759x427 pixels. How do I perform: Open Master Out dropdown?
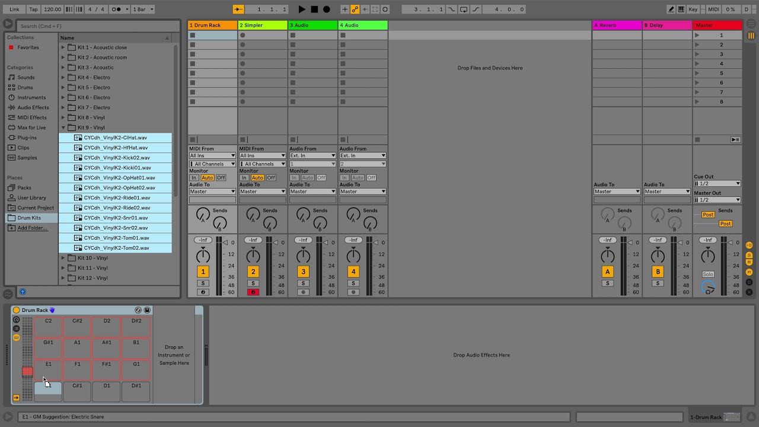[x=717, y=200]
